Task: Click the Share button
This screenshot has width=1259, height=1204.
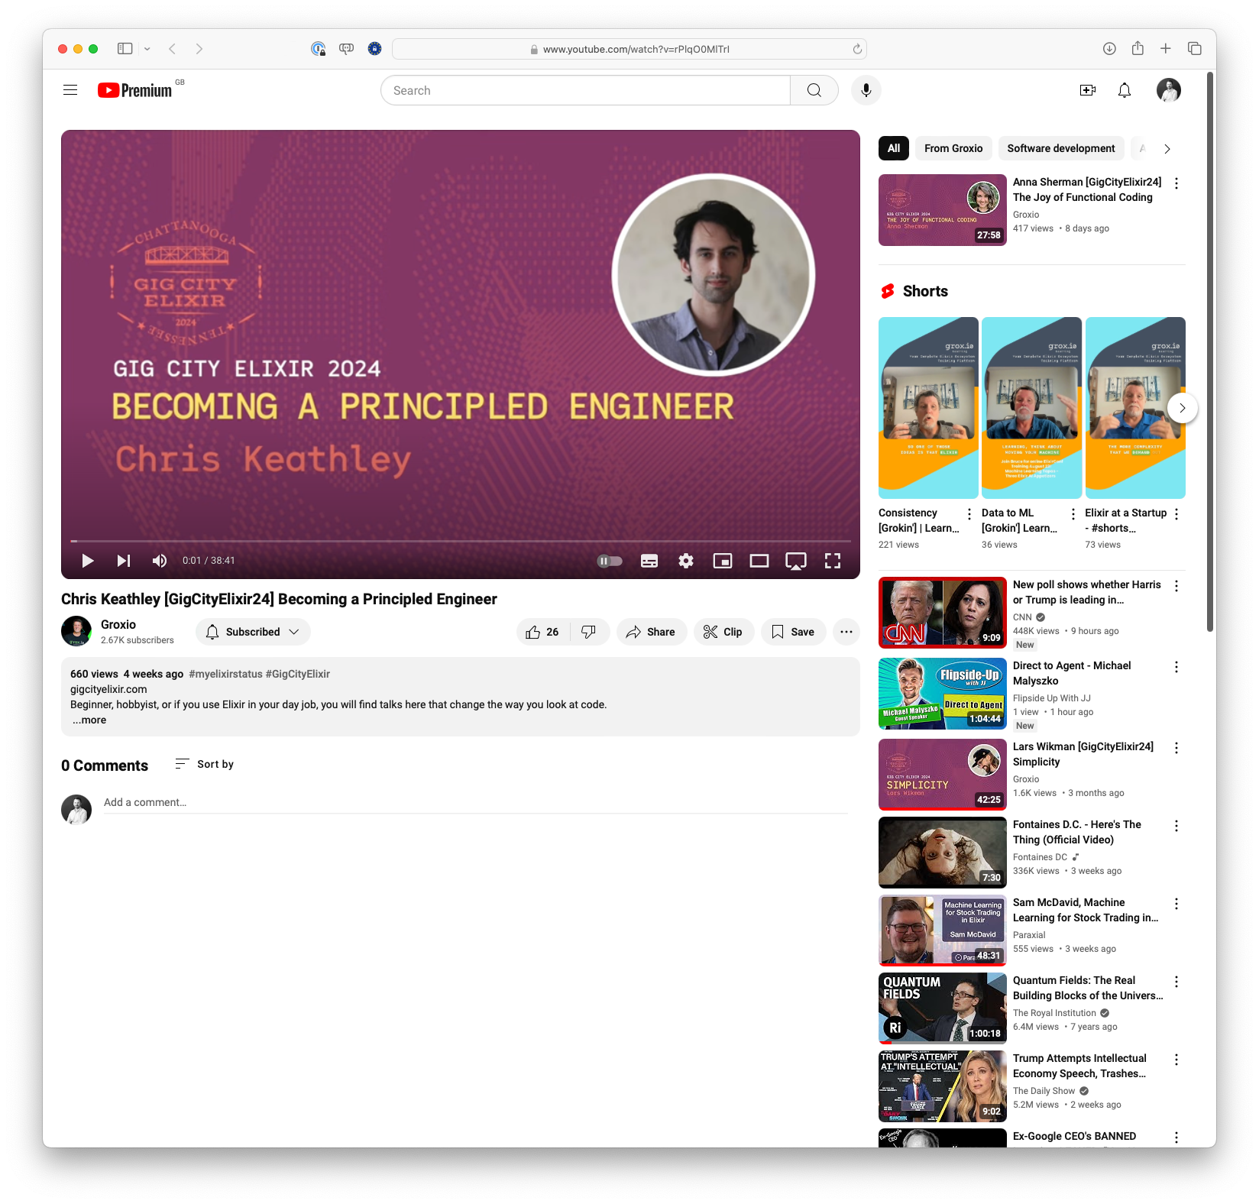Action: point(650,631)
